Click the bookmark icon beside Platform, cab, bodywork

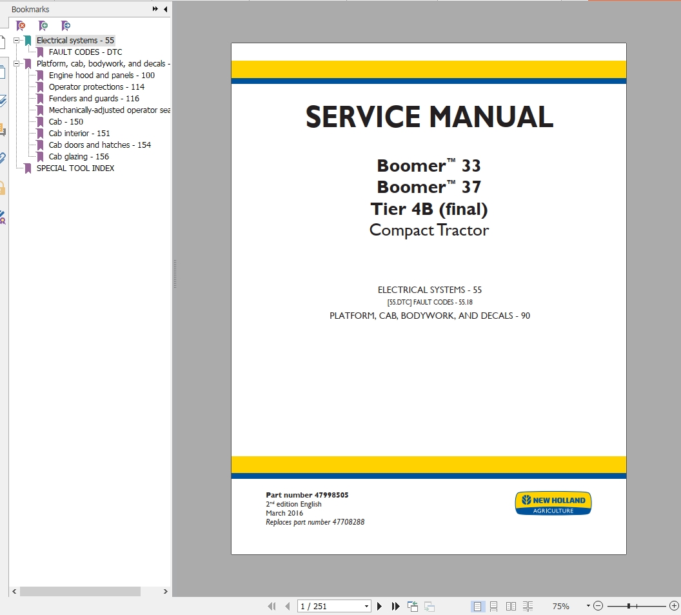(28, 64)
